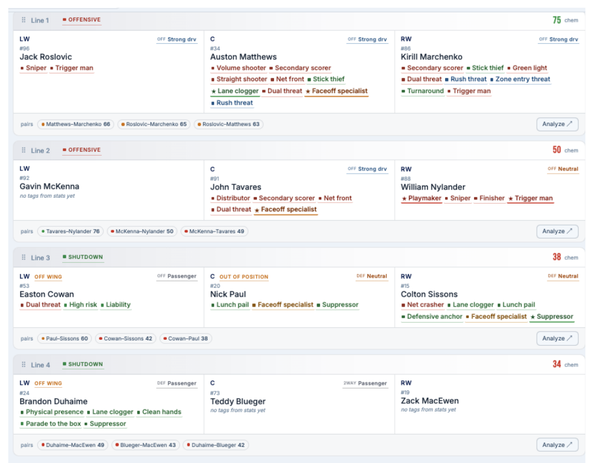The height and width of the screenshot is (463, 593).
Task: Click player name Auston Matthews
Action: tap(243, 57)
